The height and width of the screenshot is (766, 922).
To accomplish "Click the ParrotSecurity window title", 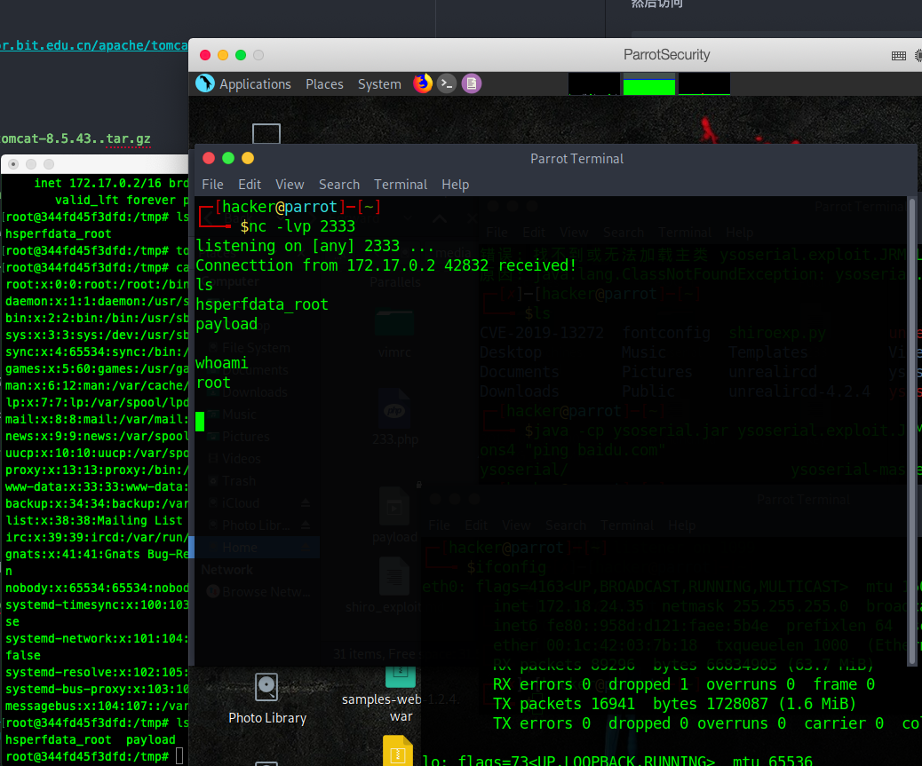I will [667, 55].
